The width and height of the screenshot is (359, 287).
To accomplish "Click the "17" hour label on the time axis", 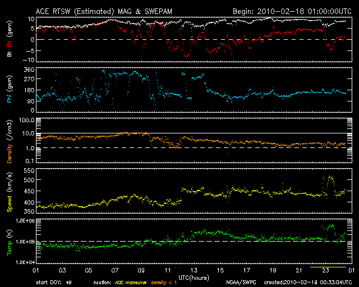I will click(x=247, y=271).
